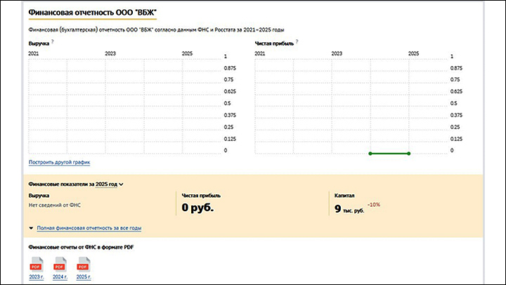Image resolution: width=506 pixels, height=285 pixels.
Task: Open the 2024 PDF report icon
Action: [x=60, y=265]
